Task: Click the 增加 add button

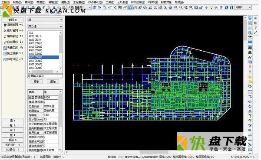Action: [53, 82]
